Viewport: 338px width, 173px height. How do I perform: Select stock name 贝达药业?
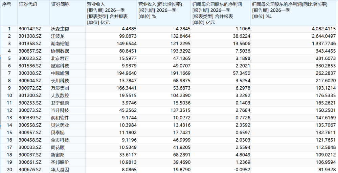60,125
